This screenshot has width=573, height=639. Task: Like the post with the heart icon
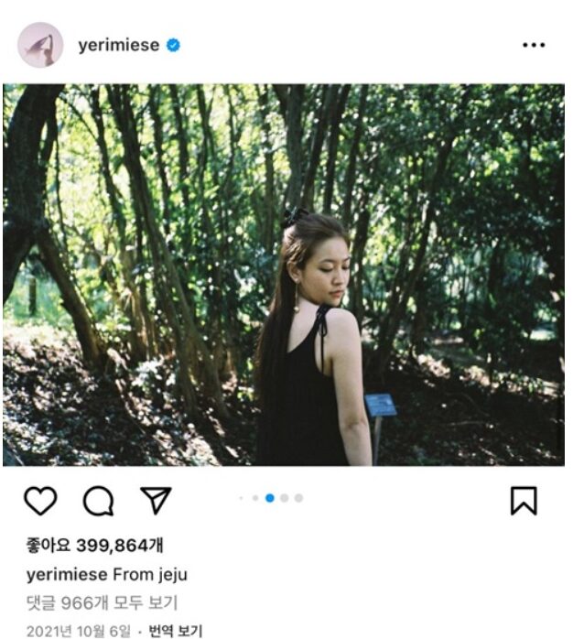tap(40, 500)
